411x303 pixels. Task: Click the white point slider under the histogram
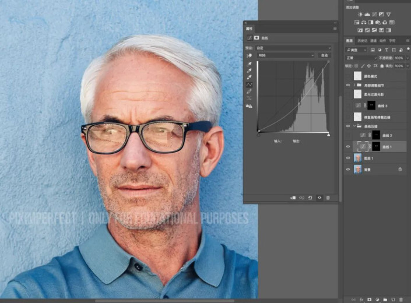328,135
